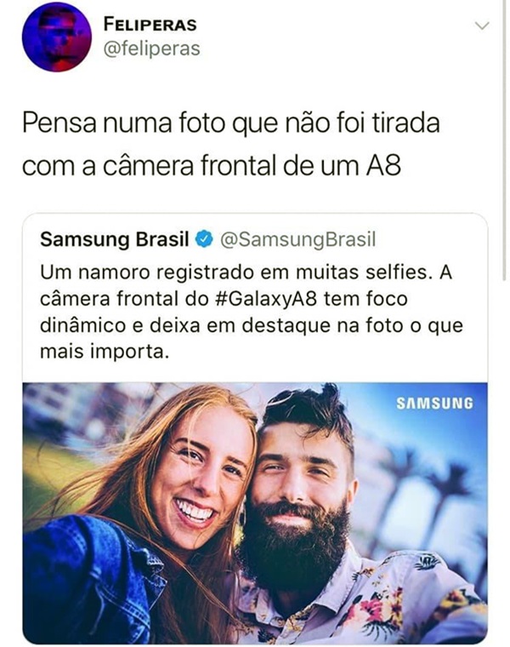Open the @feliperas handle link
Screen dimensions: 510x647
click(151, 49)
